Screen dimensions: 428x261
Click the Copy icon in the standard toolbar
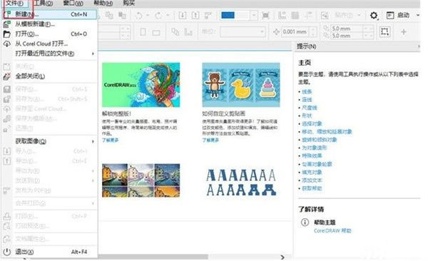point(109,15)
